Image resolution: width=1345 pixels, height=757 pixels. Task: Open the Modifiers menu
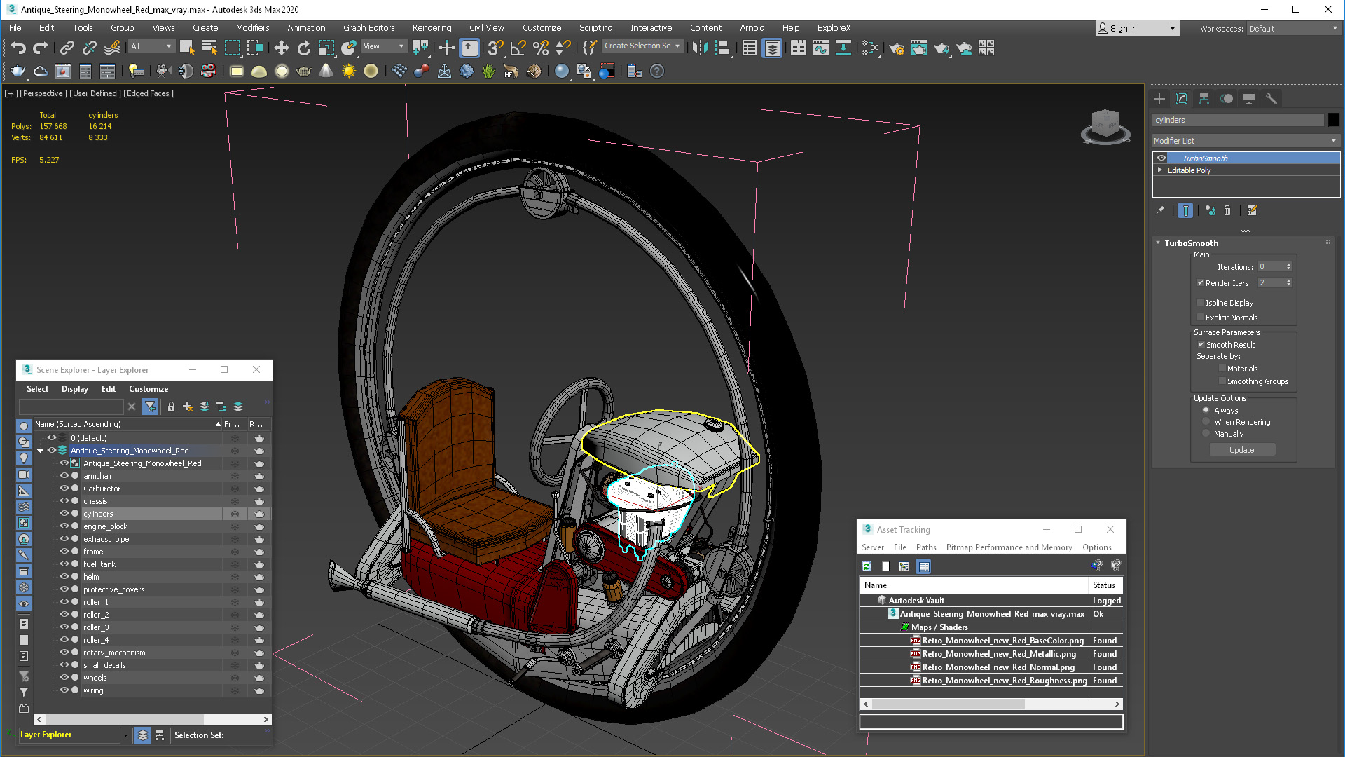(x=250, y=27)
